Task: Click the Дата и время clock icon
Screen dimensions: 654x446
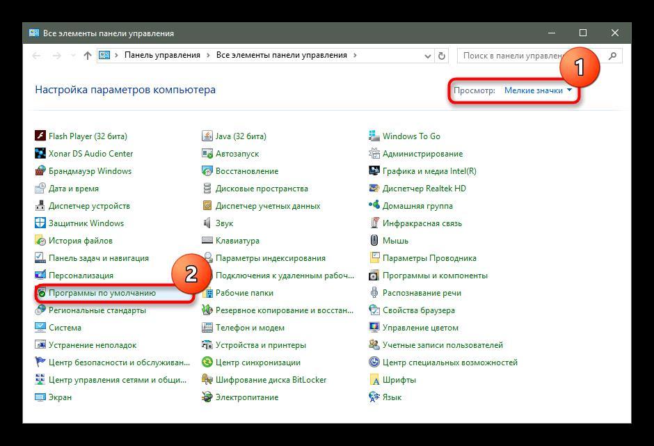Action: (x=40, y=189)
